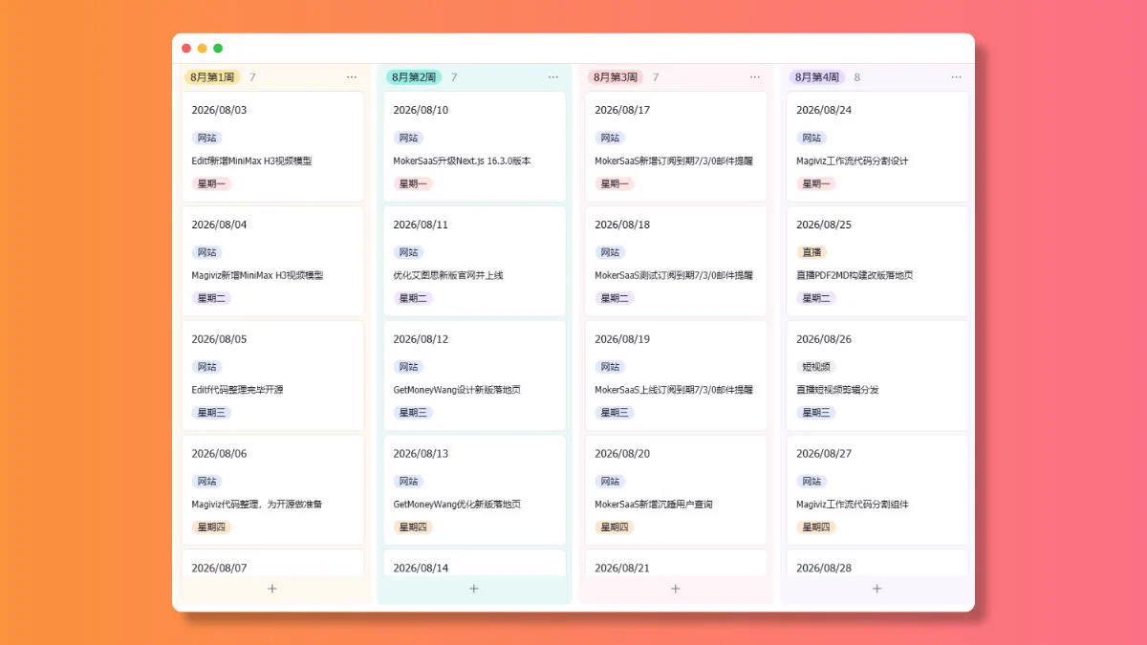Open the card dated 2026/08/18
The image size is (1147, 645).
click(676, 261)
